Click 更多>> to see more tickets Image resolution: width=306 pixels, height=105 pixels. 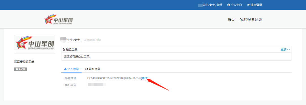[285, 50]
